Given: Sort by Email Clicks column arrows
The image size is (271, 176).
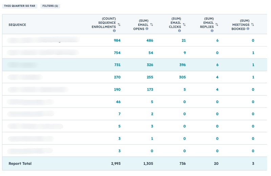Looking at the screenshot, I should pos(184,24).
